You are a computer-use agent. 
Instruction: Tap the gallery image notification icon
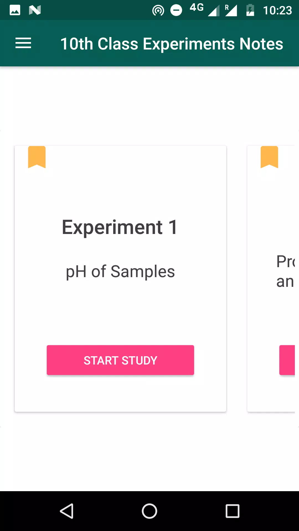tap(15, 10)
